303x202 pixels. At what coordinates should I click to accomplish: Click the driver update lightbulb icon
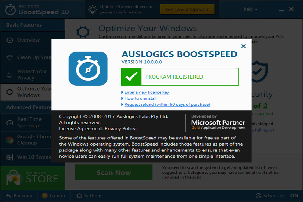[x=92, y=9]
